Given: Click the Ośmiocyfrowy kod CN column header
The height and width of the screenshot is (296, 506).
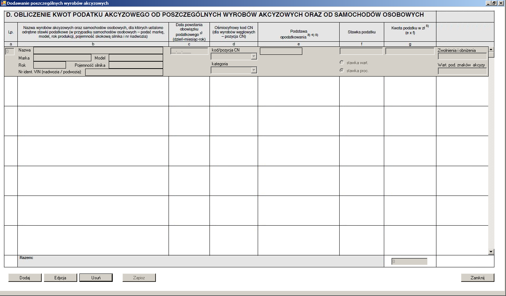Looking at the screenshot, I should [x=234, y=32].
